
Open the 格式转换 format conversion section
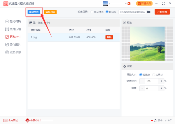(x=13, y=21)
